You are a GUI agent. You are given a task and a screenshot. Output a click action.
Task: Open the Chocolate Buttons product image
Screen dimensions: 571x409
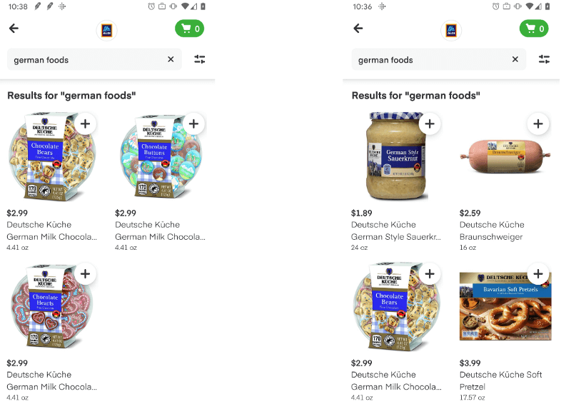[157, 157]
